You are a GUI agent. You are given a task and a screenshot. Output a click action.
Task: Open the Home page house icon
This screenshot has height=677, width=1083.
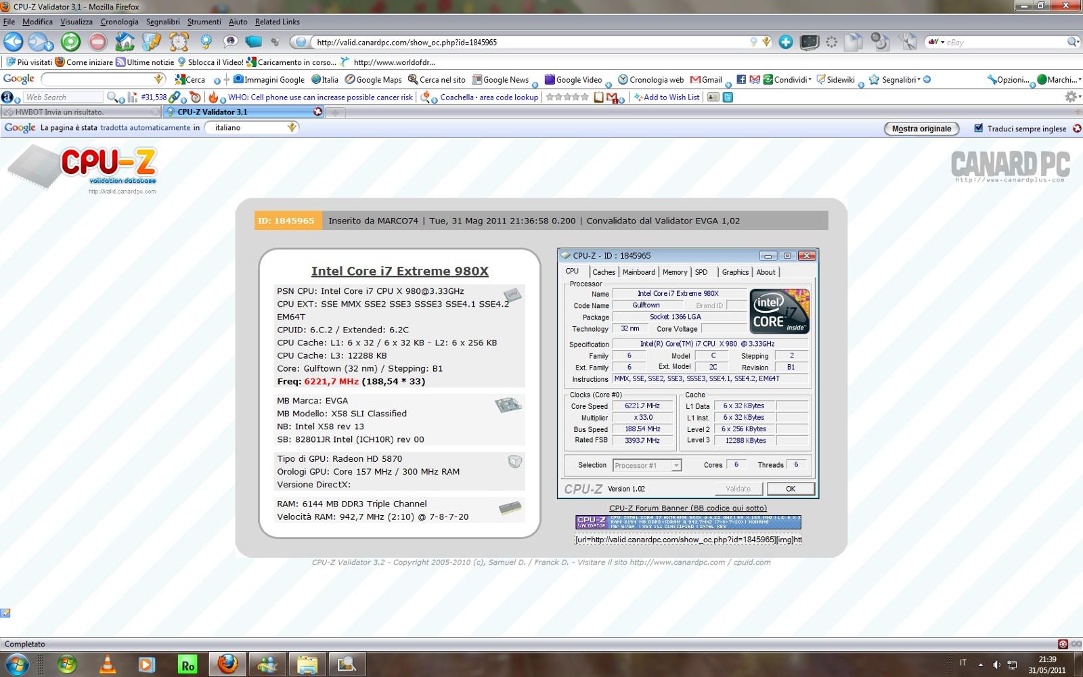point(125,42)
